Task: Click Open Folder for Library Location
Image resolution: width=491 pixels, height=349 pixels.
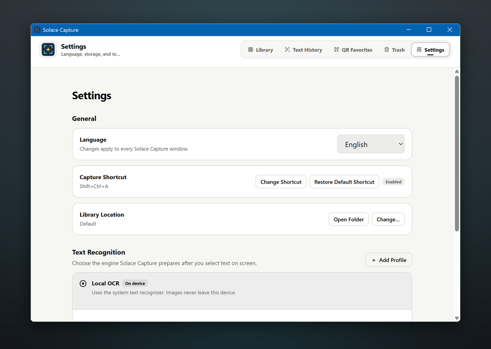Action: [x=349, y=219]
